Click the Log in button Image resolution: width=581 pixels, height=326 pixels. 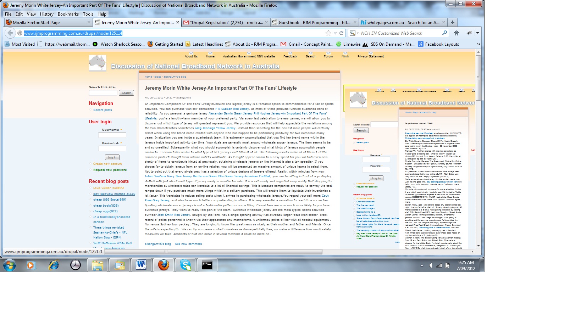coord(112,157)
